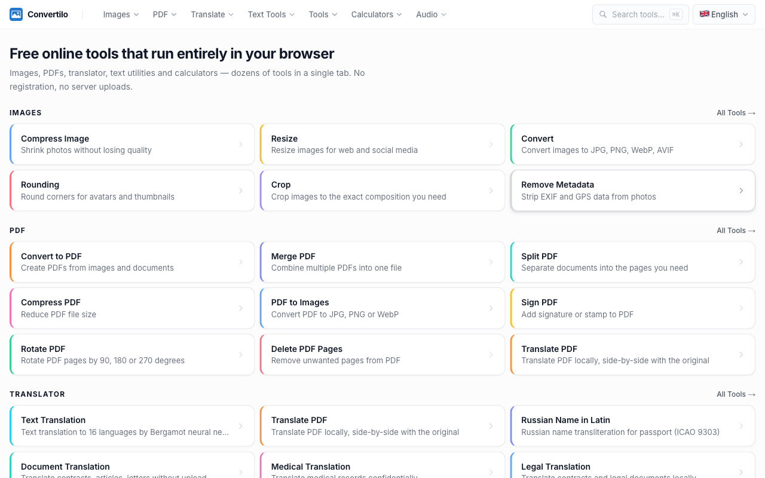Open the Russian Name in Latin tool
Image resolution: width=765 pixels, height=478 pixels.
633,426
